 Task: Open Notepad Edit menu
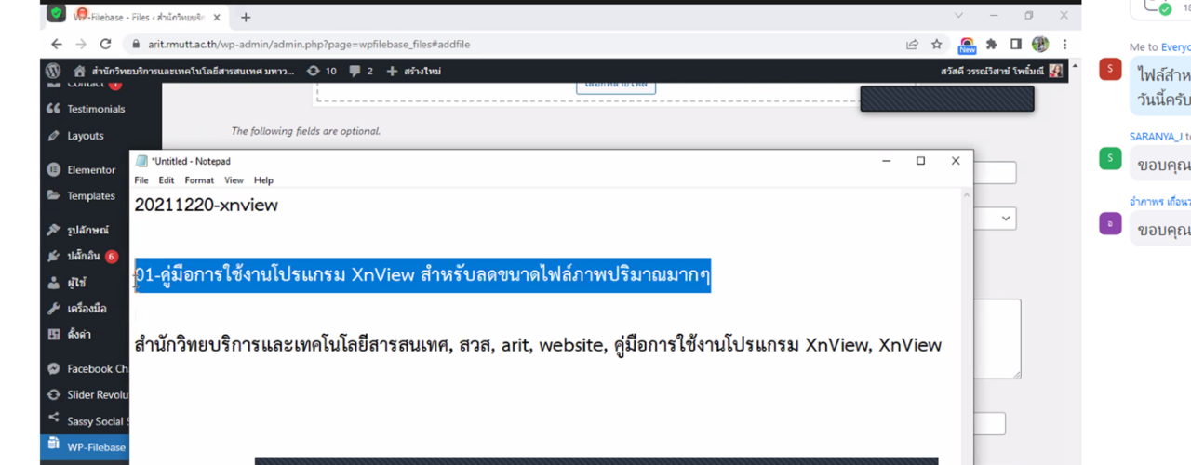point(167,180)
